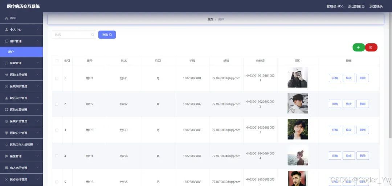The height and width of the screenshot is (186, 392).
Task: Click the clock icon beside 医院列表管理
Action: [7, 86]
